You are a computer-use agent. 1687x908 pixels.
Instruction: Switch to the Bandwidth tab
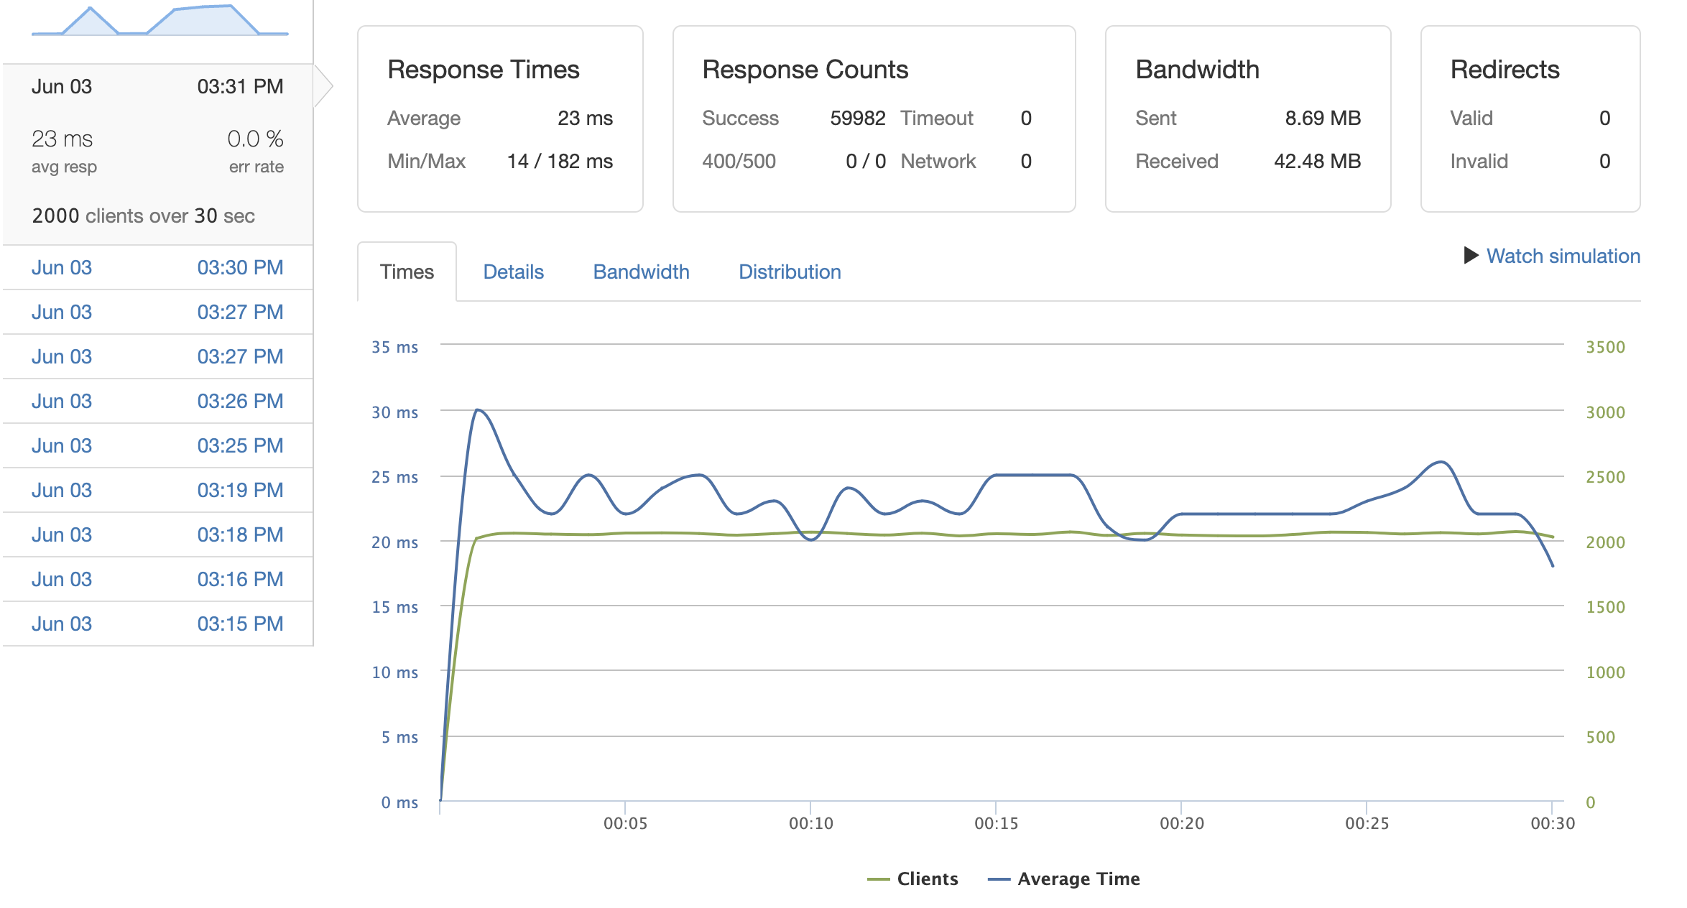641,272
